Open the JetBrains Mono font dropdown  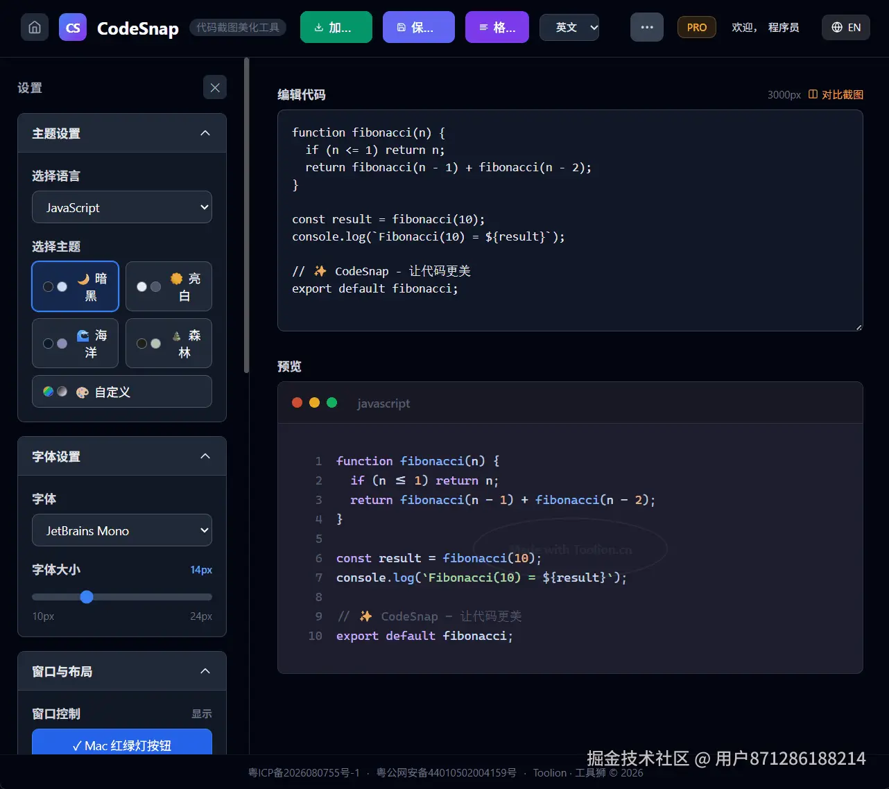click(x=122, y=530)
